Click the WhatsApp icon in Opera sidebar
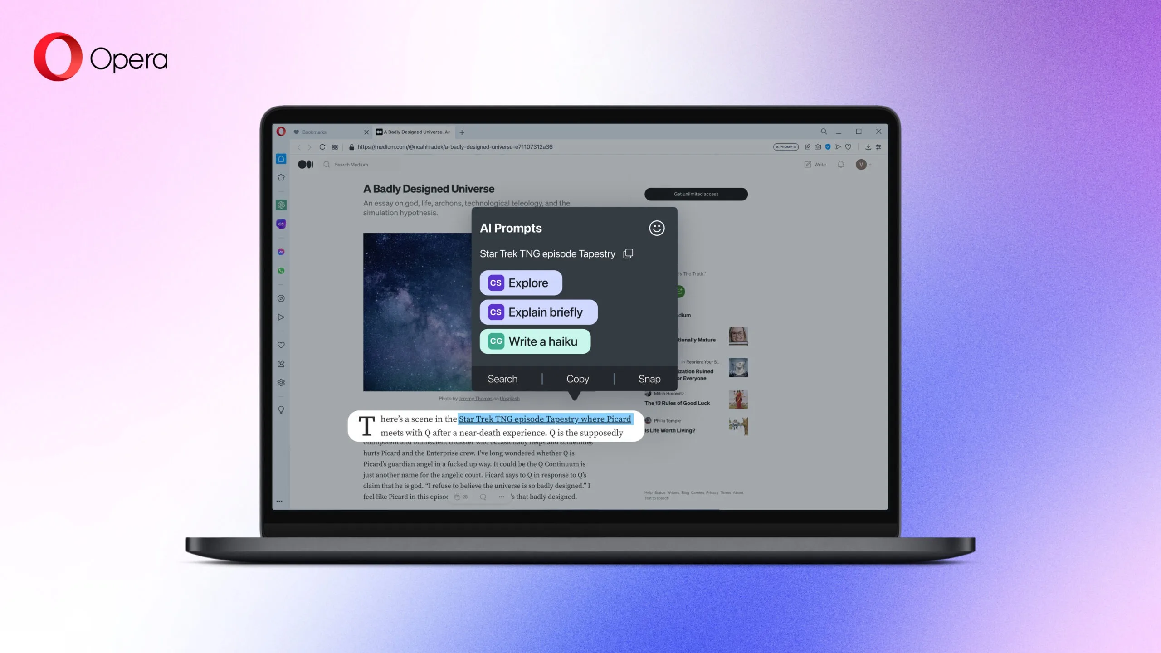Screen dimensions: 1161x653 (x=282, y=270)
